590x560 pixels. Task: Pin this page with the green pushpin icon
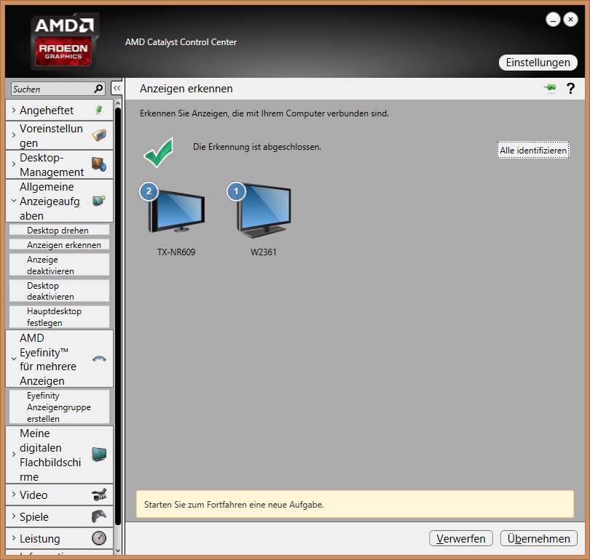point(550,88)
